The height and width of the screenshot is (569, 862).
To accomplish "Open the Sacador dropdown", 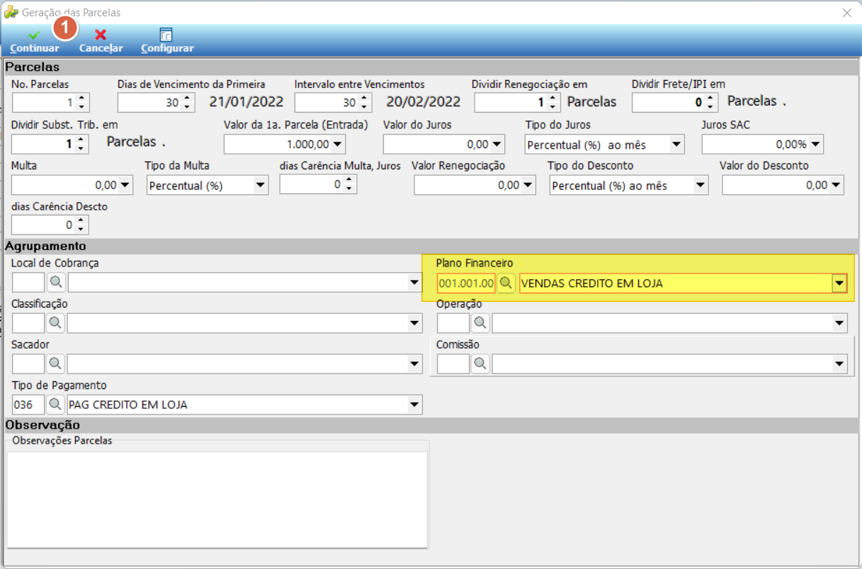I will point(415,364).
